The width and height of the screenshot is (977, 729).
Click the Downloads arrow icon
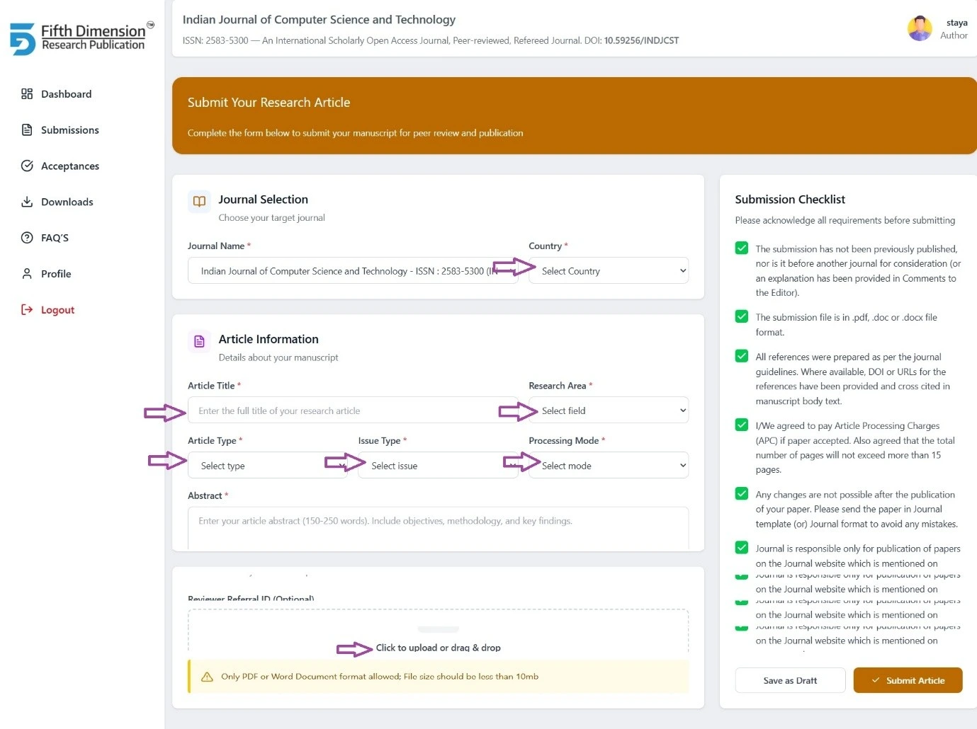click(x=27, y=202)
